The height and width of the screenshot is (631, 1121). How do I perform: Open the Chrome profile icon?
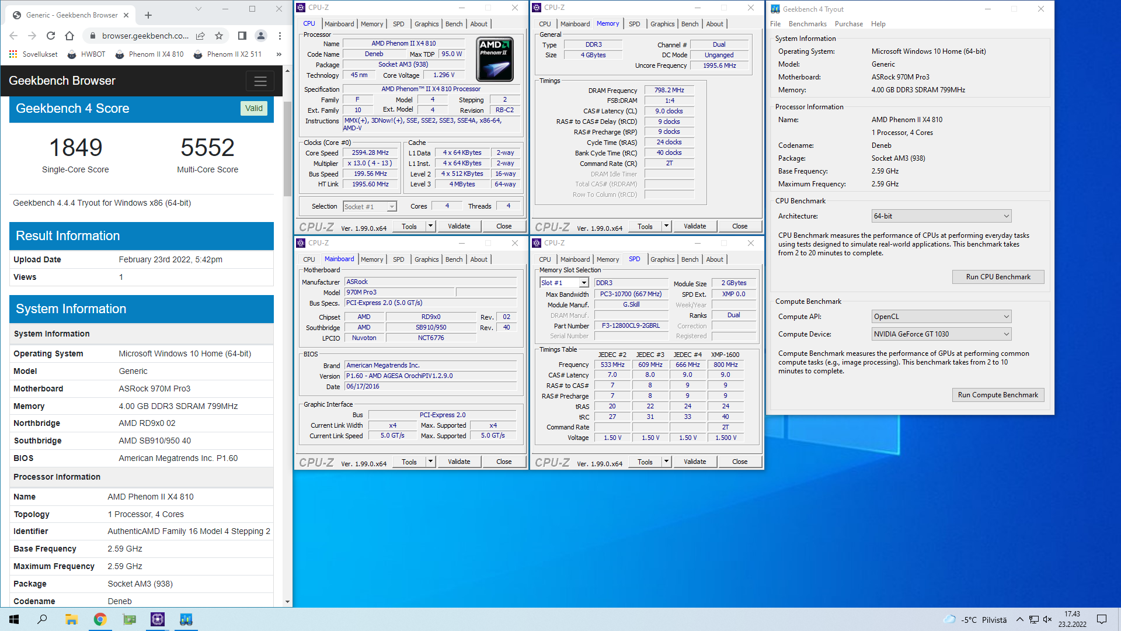(x=261, y=36)
